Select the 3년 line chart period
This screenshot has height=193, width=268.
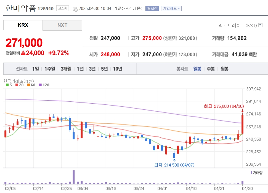[92, 69]
